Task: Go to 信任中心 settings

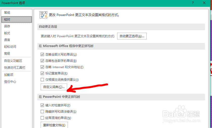Action: pos(17,82)
